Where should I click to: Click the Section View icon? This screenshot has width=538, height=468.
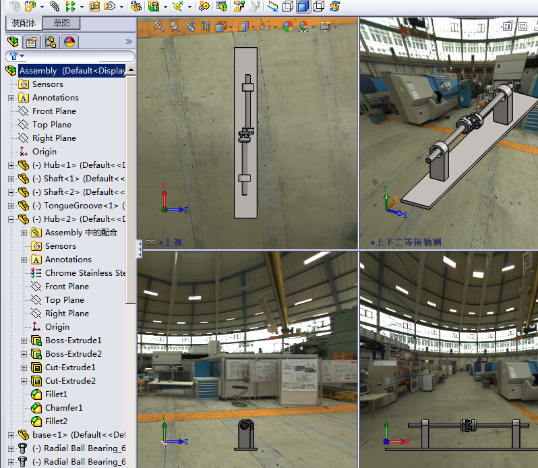[205, 26]
